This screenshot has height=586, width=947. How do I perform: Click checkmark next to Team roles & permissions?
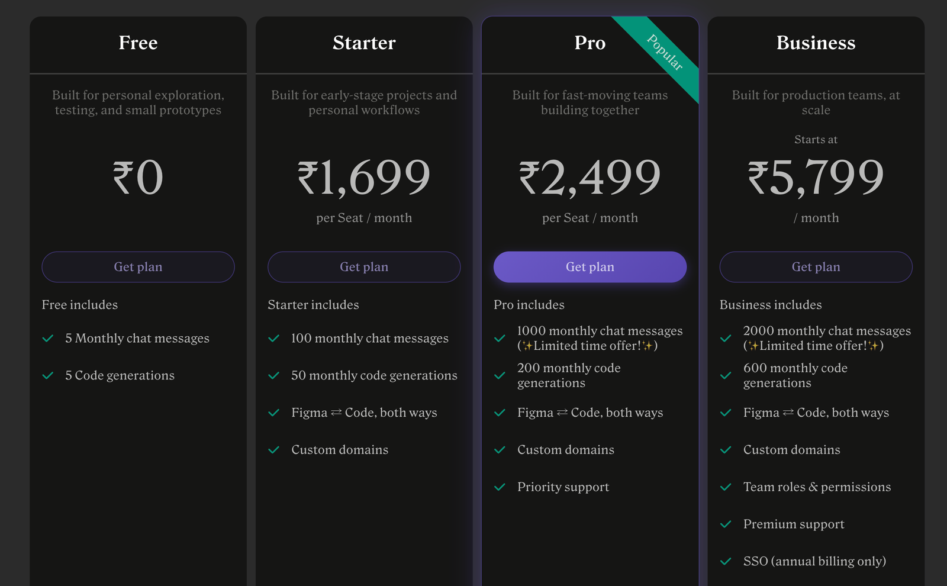726,487
